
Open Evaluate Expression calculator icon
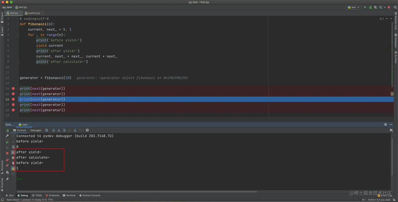87,130
